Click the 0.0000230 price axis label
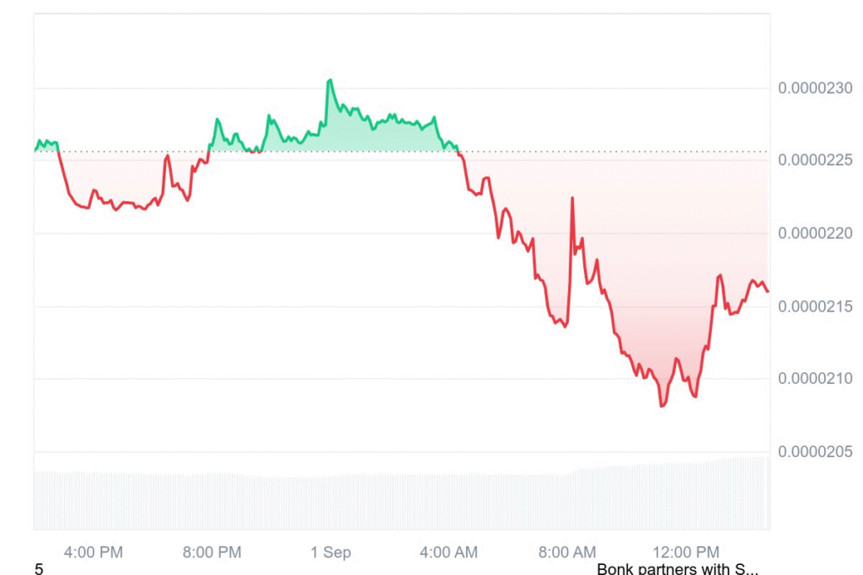 point(815,88)
